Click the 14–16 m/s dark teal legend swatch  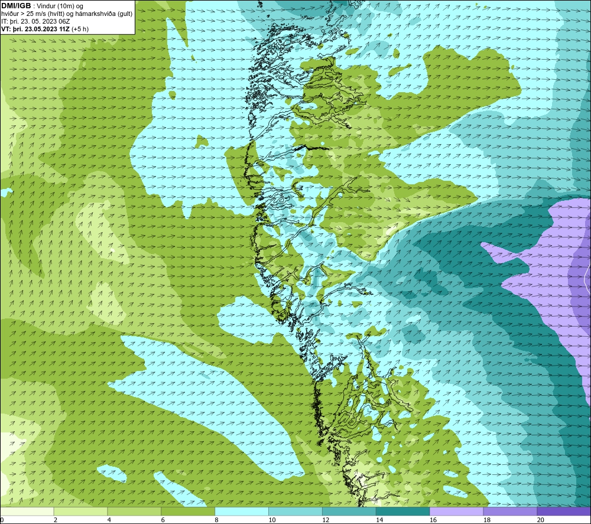tap(402, 511)
